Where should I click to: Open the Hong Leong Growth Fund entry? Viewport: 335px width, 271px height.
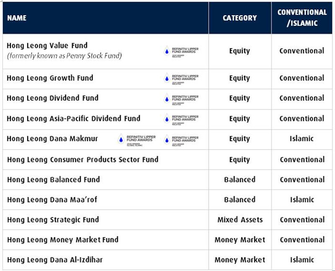click(x=50, y=78)
